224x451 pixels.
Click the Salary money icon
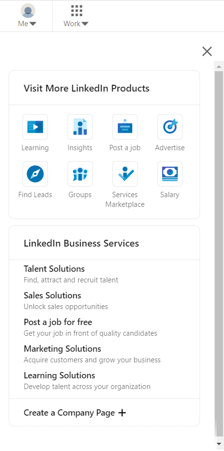tap(170, 174)
